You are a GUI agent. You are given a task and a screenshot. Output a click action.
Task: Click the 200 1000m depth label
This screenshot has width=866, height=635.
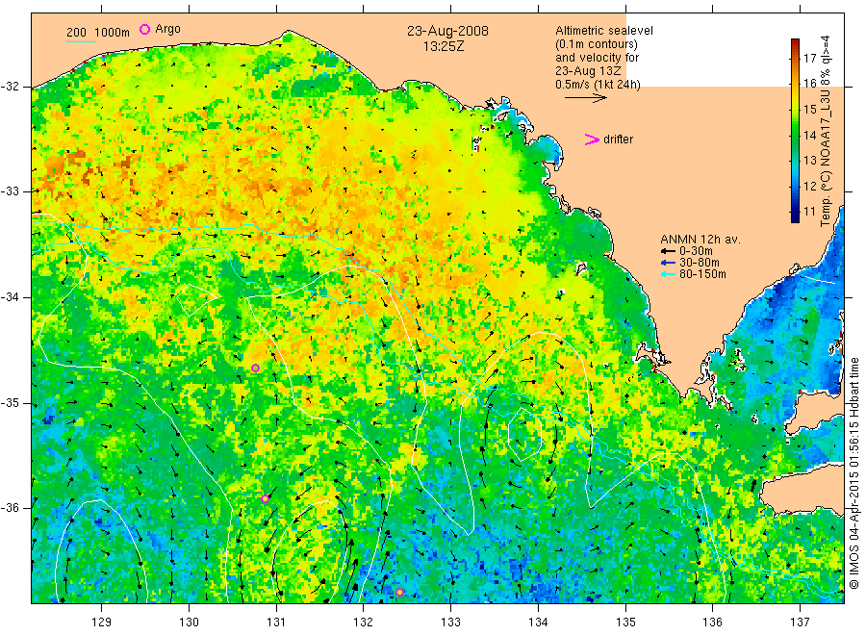pyautogui.click(x=98, y=33)
